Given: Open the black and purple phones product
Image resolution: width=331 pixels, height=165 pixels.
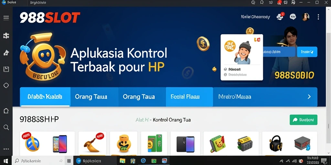Looking at the screenshot, I should coord(185,143).
